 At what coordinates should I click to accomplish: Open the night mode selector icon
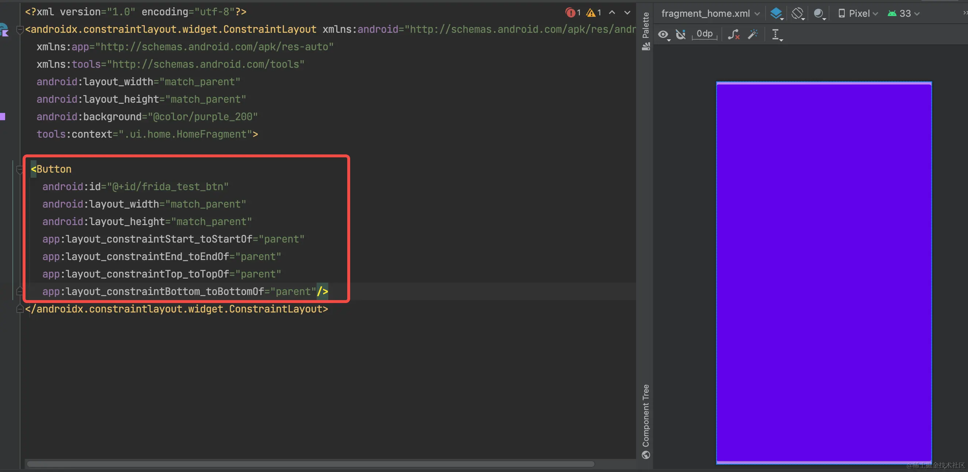[x=819, y=13]
